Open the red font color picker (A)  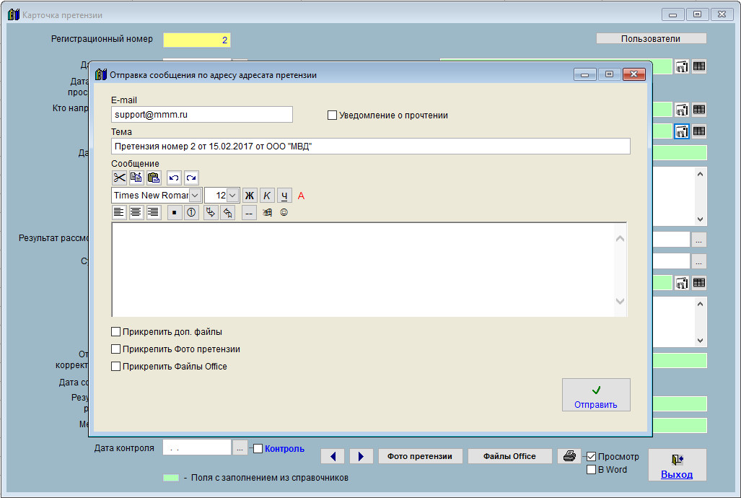tap(302, 196)
